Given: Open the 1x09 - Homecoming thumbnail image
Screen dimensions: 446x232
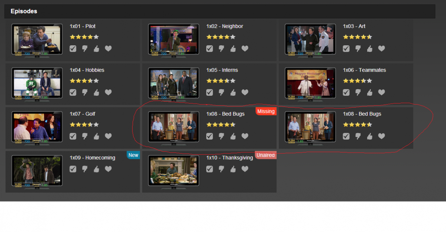Looking at the screenshot, I should click(37, 171).
